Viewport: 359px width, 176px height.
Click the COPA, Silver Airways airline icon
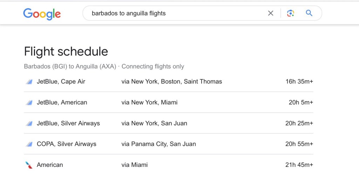pos(29,144)
